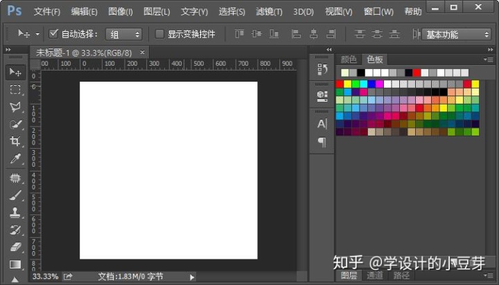Pick the black swatch in recent colors

coord(361,73)
